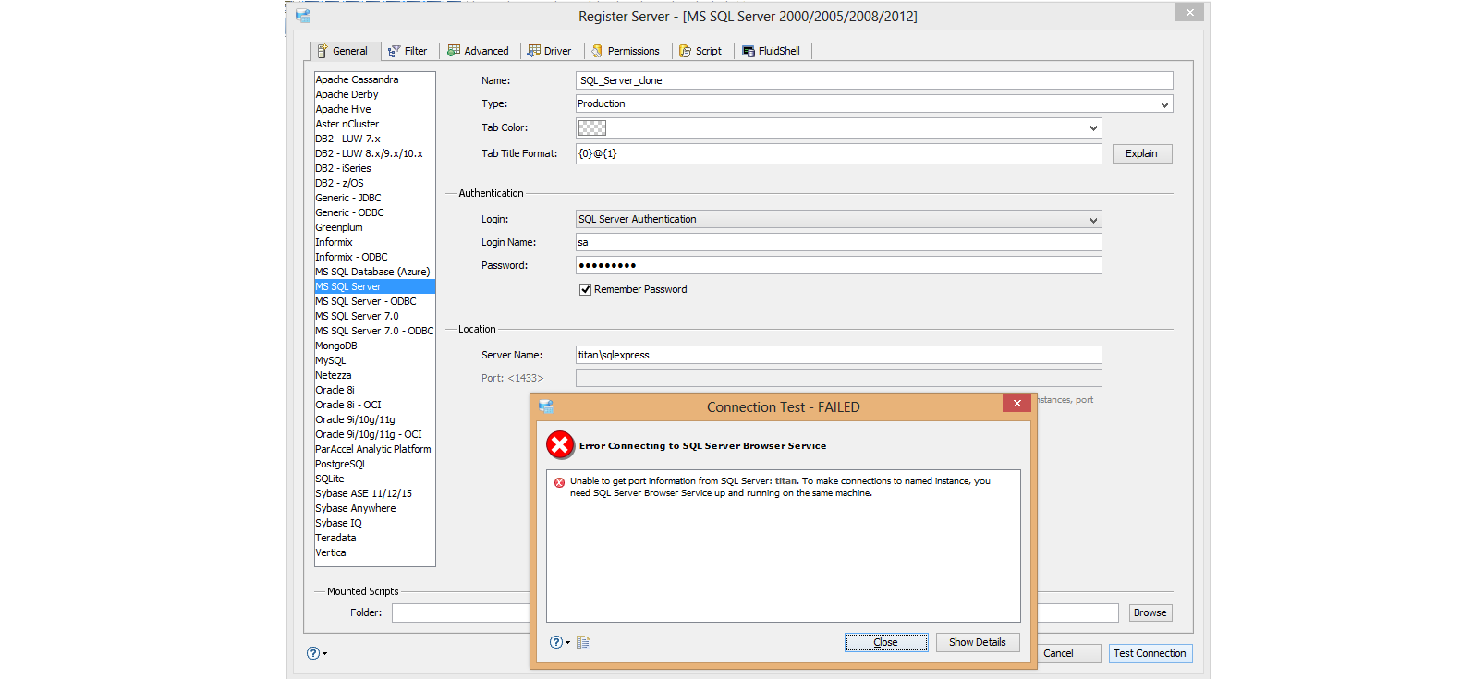1473x679 pixels.
Task: Select 'MS SQL Server 7.0 - ODBC' entry
Action: (374, 331)
